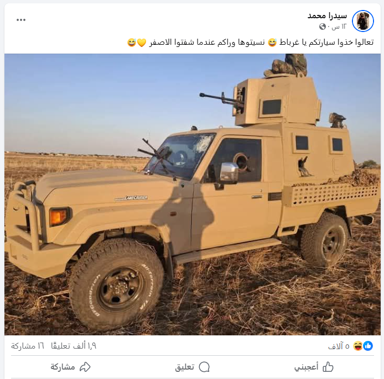Screen dimensions: 384x379
Task: Click the share arrow icon
Action: [x=85, y=367]
